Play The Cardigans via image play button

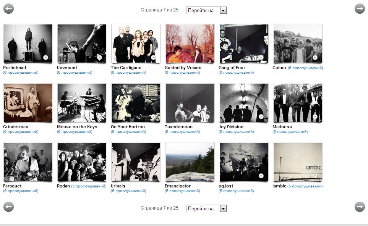[x=153, y=57]
